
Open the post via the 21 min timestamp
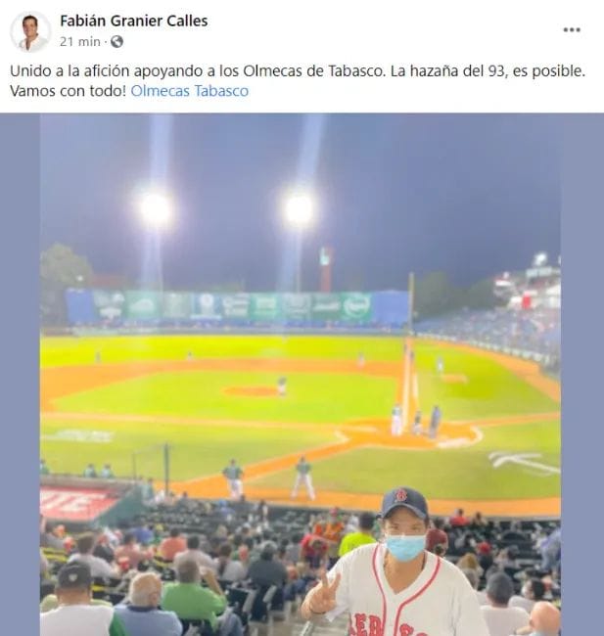(x=80, y=41)
